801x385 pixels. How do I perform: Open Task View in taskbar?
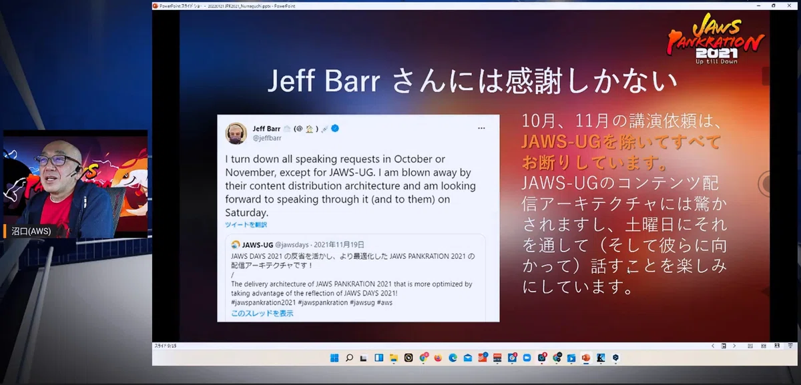(364, 358)
